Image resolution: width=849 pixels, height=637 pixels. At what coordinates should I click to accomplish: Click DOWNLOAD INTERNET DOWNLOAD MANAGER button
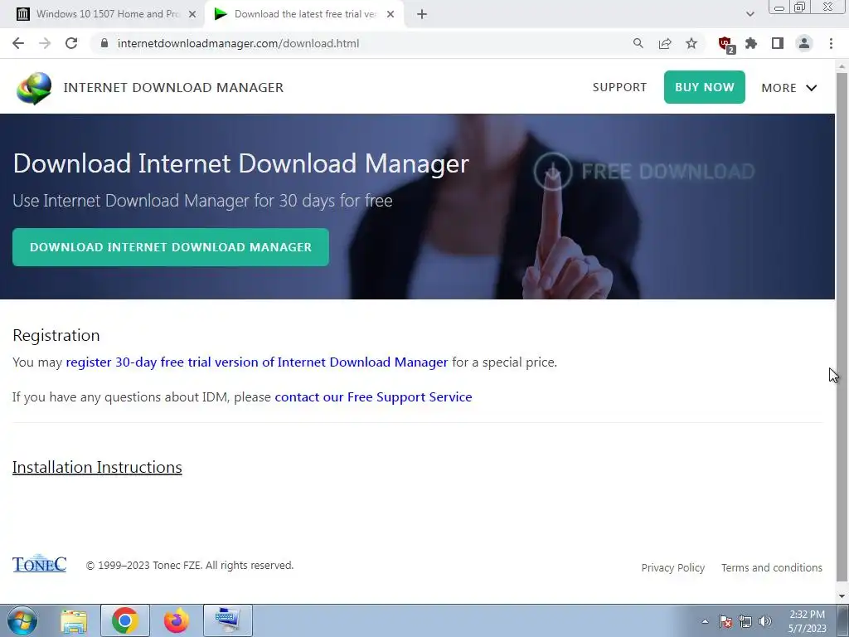pos(171,247)
